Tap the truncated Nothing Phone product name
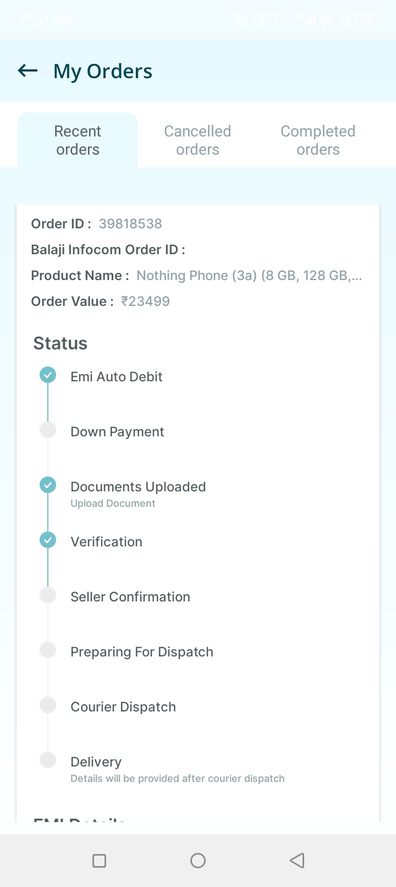The width and height of the screenshot is (396, 887). [x=249, y=276]
